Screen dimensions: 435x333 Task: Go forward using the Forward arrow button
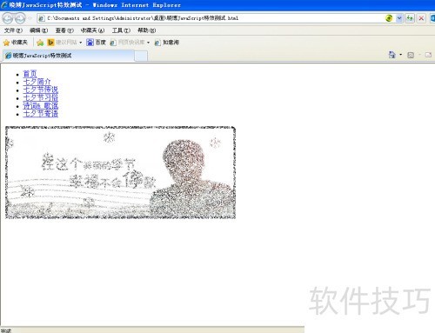(20, 18)
